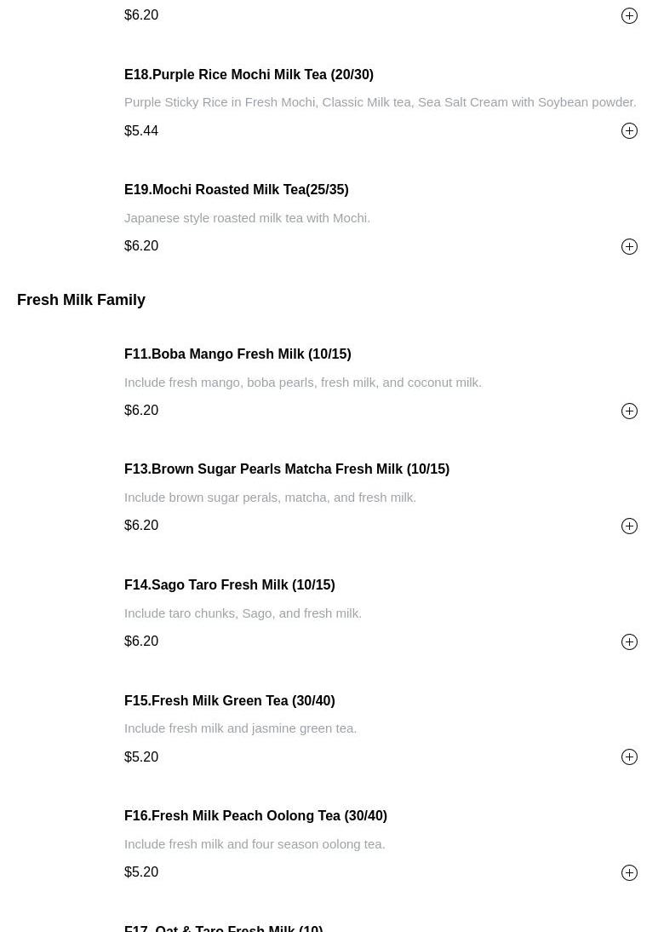
Task: Click F17 Oat & Taro Fresh Milk title
Action: tap(223, 927)
